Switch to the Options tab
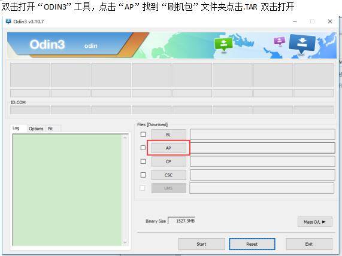The width and height of the screenshot is (342, 256). pyautogui.click(x=36, y=129)
